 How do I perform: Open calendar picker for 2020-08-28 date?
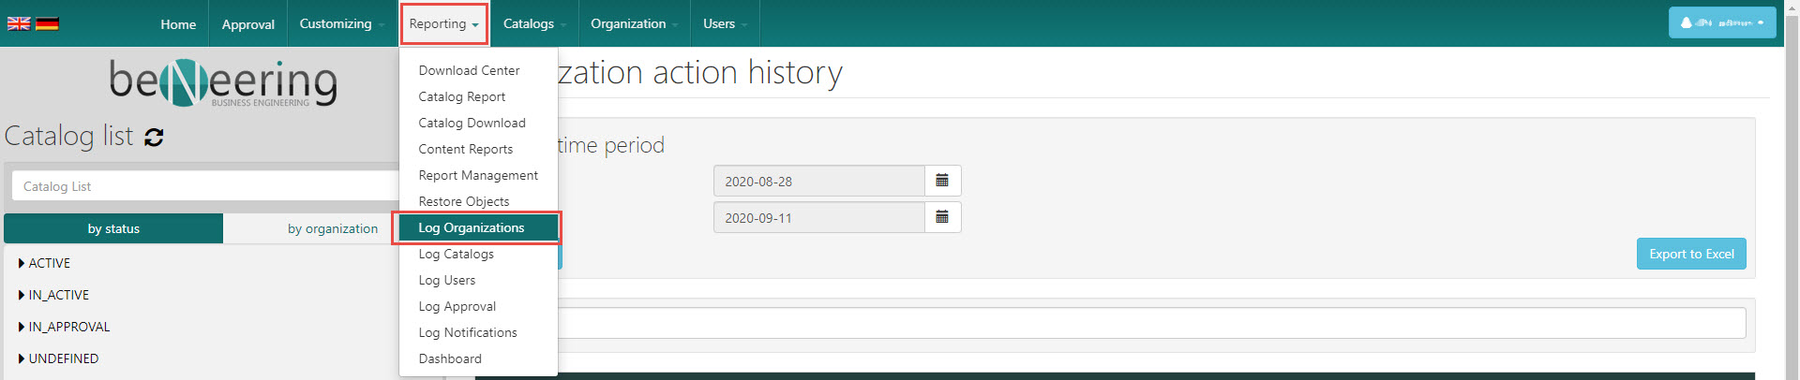(x=942, y=181)
